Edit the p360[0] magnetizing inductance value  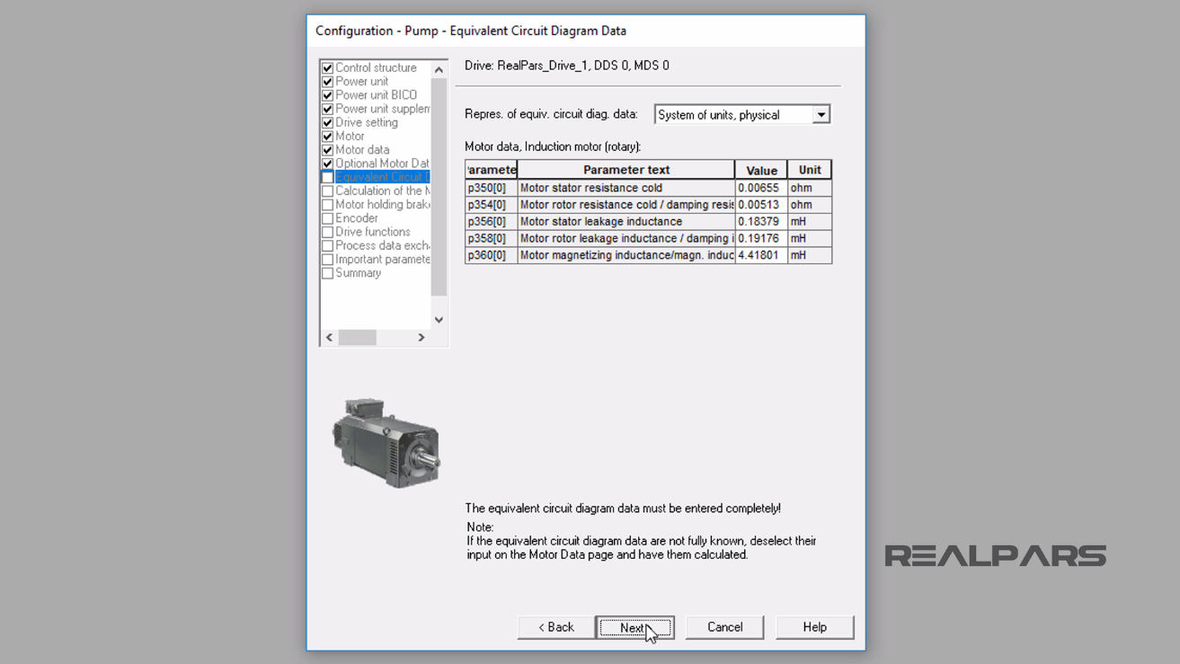(x=760, y=254)
